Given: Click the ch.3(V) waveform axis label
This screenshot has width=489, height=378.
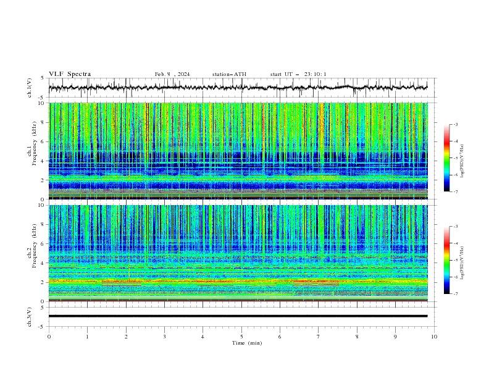Looking at the screenshot, I should tap(30, 317).
